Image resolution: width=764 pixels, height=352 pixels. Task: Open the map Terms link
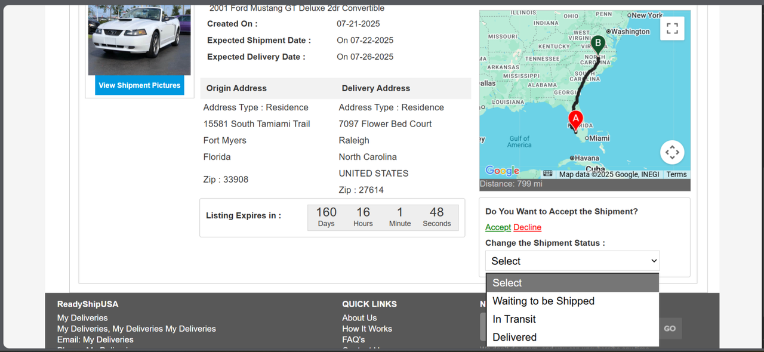click(x=676, y=174)
